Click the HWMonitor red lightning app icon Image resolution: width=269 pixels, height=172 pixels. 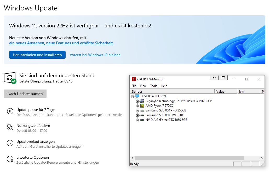[134, 79]
